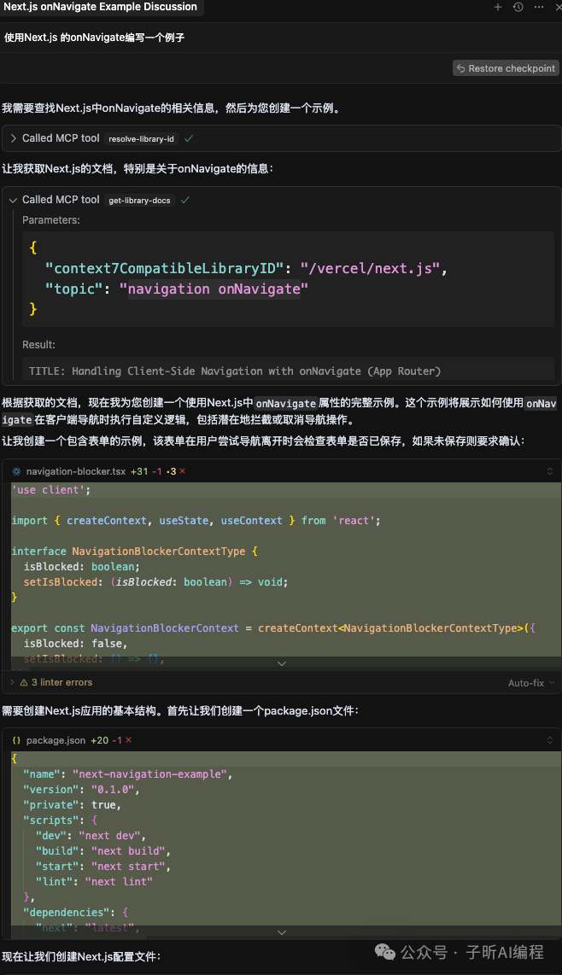The image size is (562, 975).
Task: Open chat history clock icon
Action: [518, 7]
